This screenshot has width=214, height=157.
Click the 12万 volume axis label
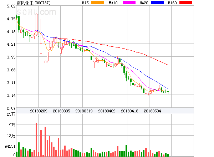11,136
